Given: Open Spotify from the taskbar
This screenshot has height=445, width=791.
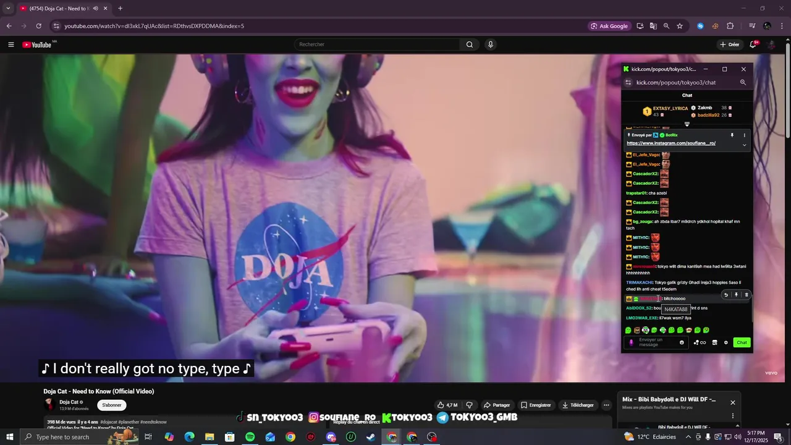Looking at the screenshot, I should pyautogui.click(x=250, y=437).
